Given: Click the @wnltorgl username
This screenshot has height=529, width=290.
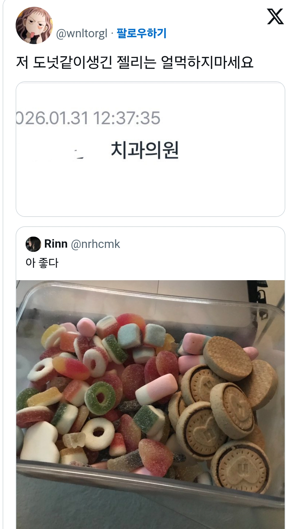Looking at the screenshot, I should 82,33.
